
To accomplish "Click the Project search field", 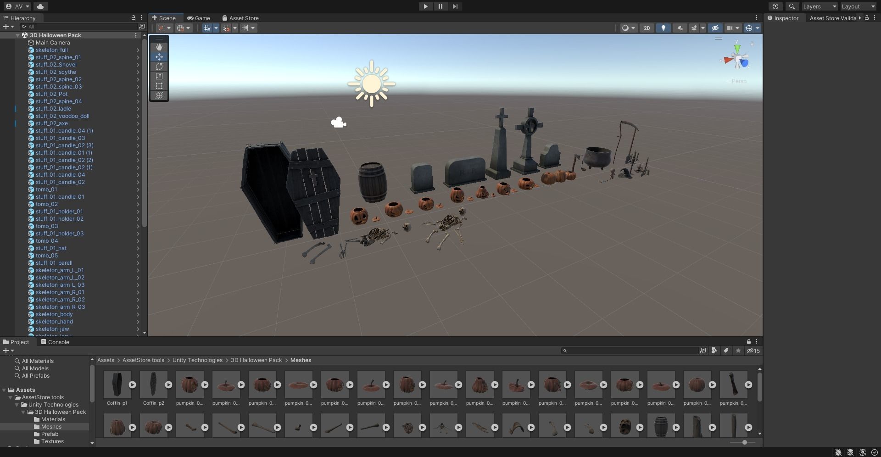I will [630, 351].
